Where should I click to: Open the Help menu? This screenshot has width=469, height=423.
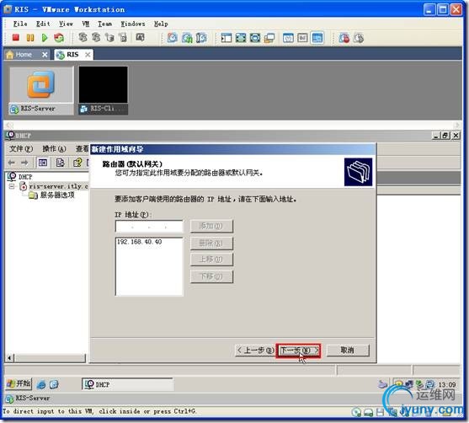point(161,24)
